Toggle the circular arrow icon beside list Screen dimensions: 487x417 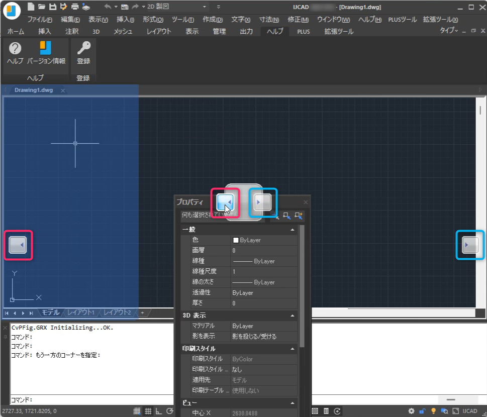pos(337,411)
